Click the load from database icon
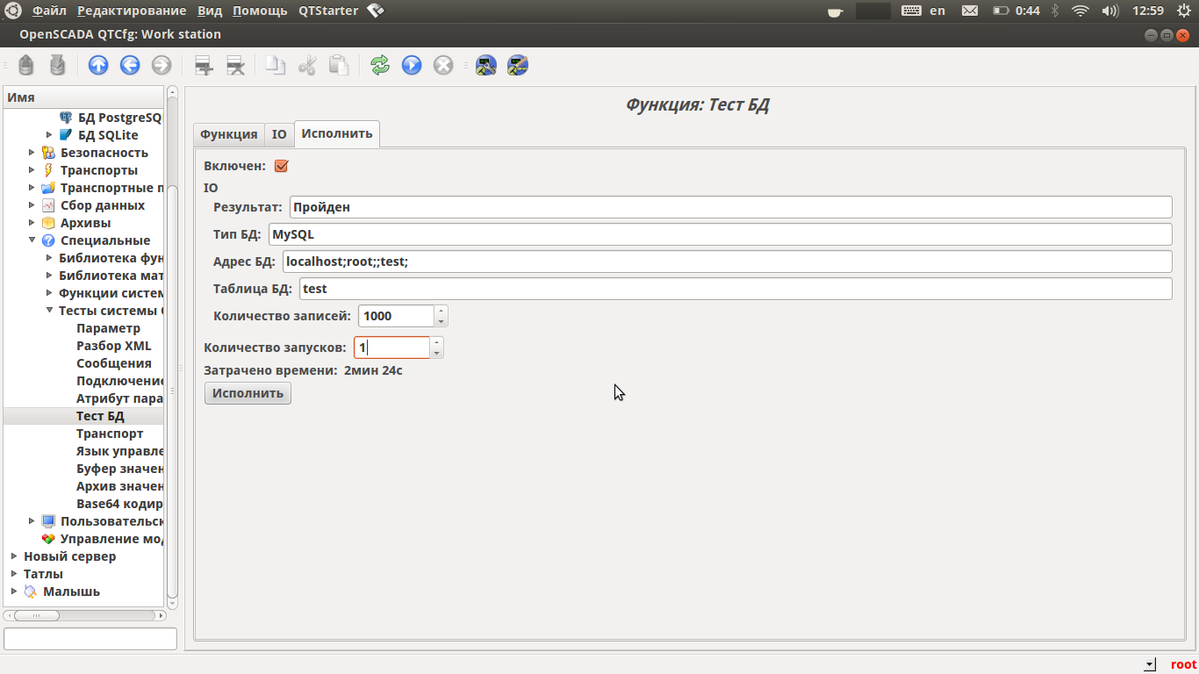Screen dimensions: 1199x674 [26, 65]
